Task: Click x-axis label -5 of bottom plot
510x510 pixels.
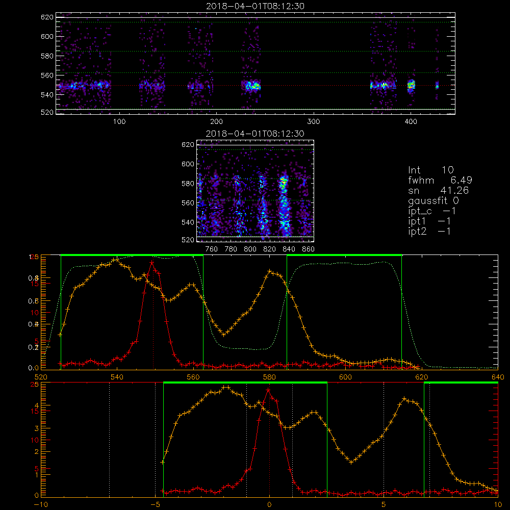Action: pyautogui.click(x=155, y=504)
